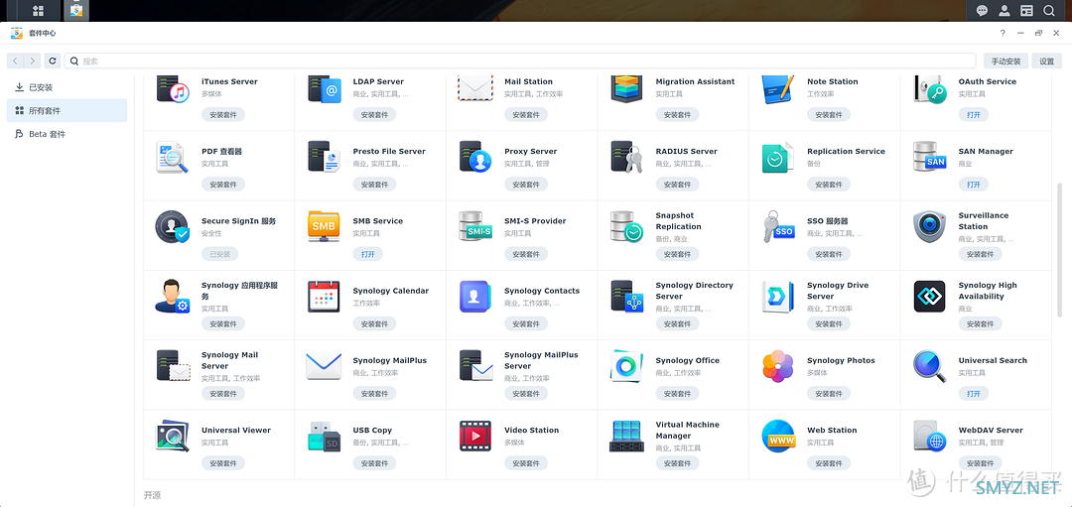Select the Universal Search magnifier icon
Viewport: 1072px width, 507px height.
coord(930,366)
